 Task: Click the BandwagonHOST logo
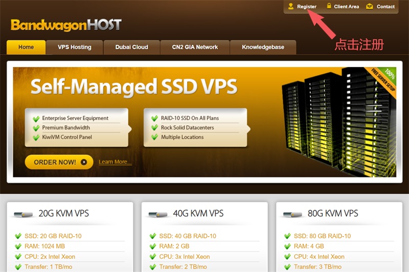tap(66, 25)
